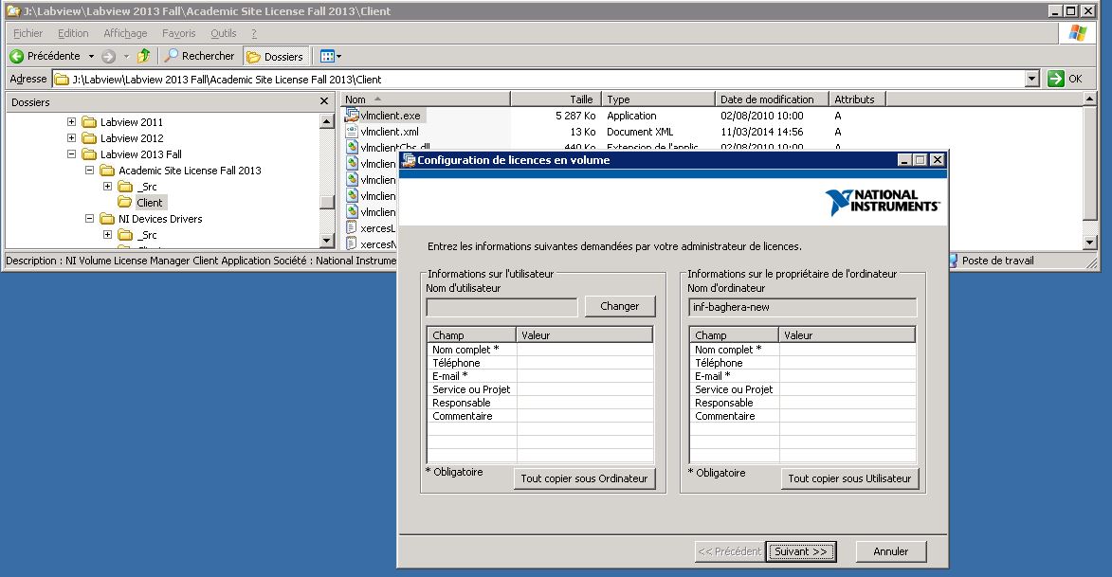This screenshot has width=1112, height=577.
Task: Collapse Academic Site License Fall 2013 node
Action: (x=89, y=171)
